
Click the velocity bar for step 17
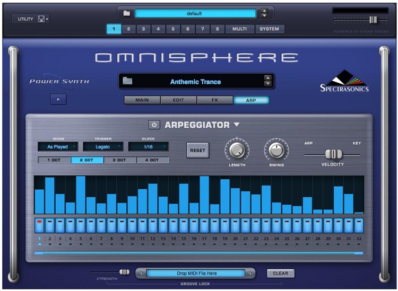pos(204,195)
